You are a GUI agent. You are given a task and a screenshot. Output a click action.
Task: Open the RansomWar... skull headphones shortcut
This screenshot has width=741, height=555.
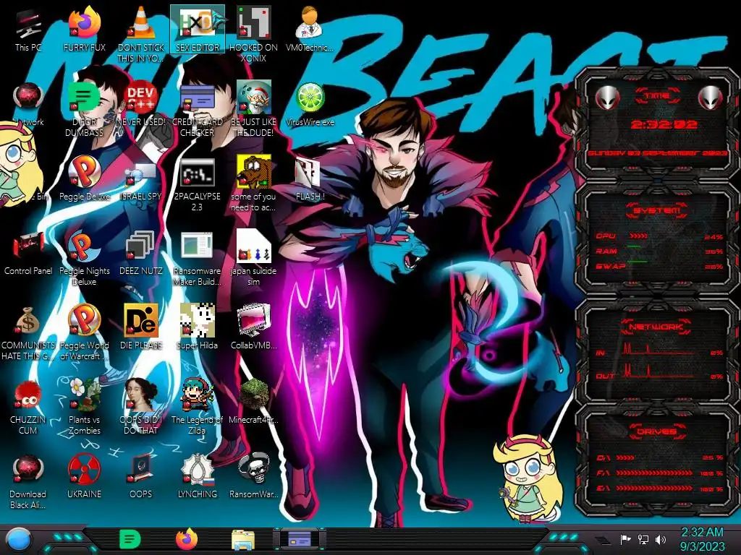click(x=254, y=477)
